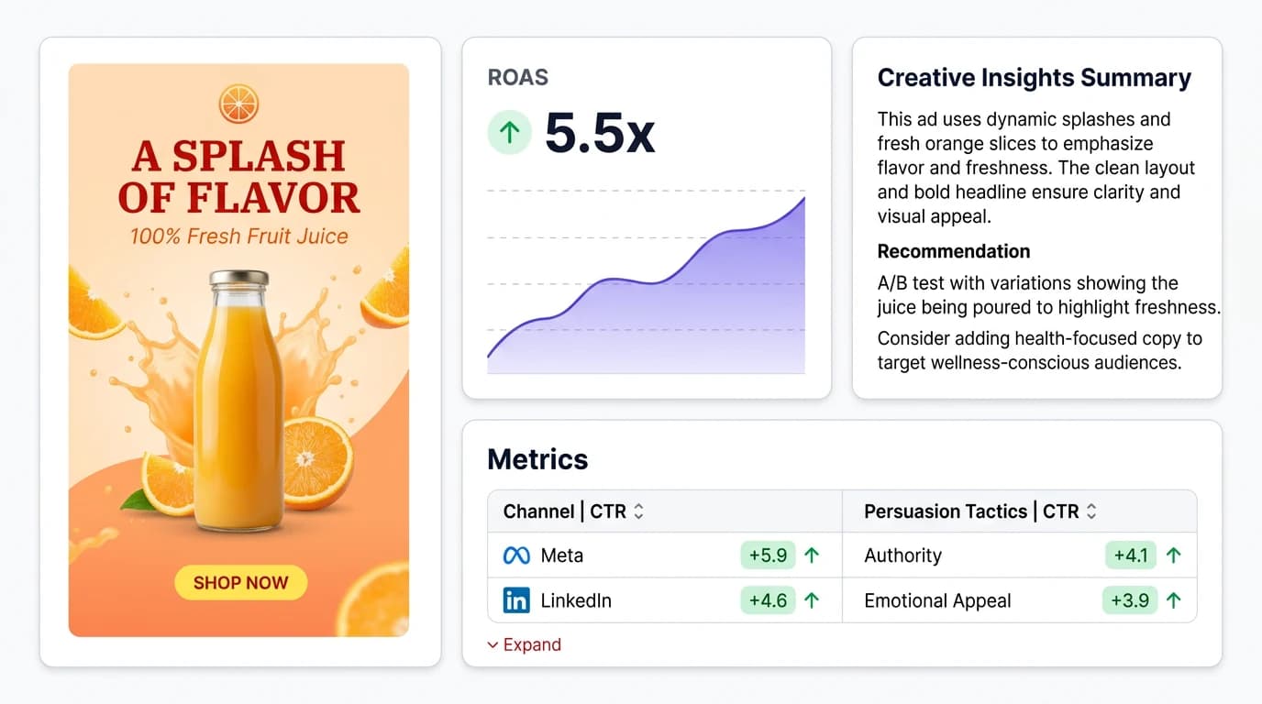The width and height of the screenshot is (1262, 704).
Task: Click the Creative Insights Summary heading
Action: pos(1035,78)
